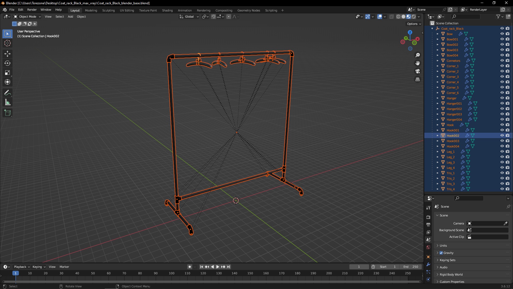Disable render for Bow camera icon
This screenshot has height=289, width=513.
[x=508, y=34]
